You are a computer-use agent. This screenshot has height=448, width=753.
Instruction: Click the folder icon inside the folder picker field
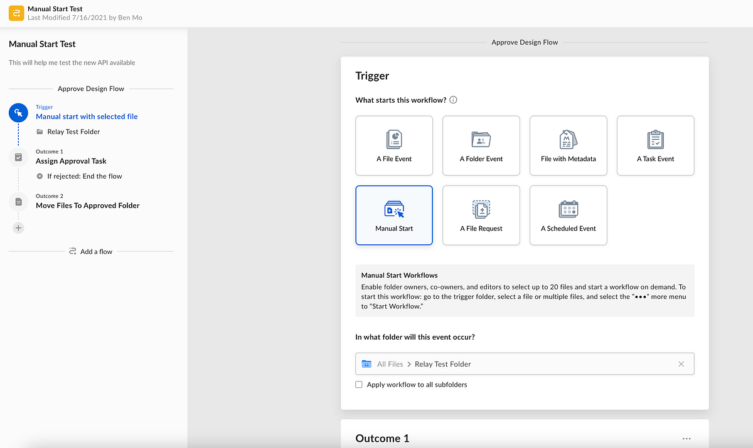tap(366, 363)
